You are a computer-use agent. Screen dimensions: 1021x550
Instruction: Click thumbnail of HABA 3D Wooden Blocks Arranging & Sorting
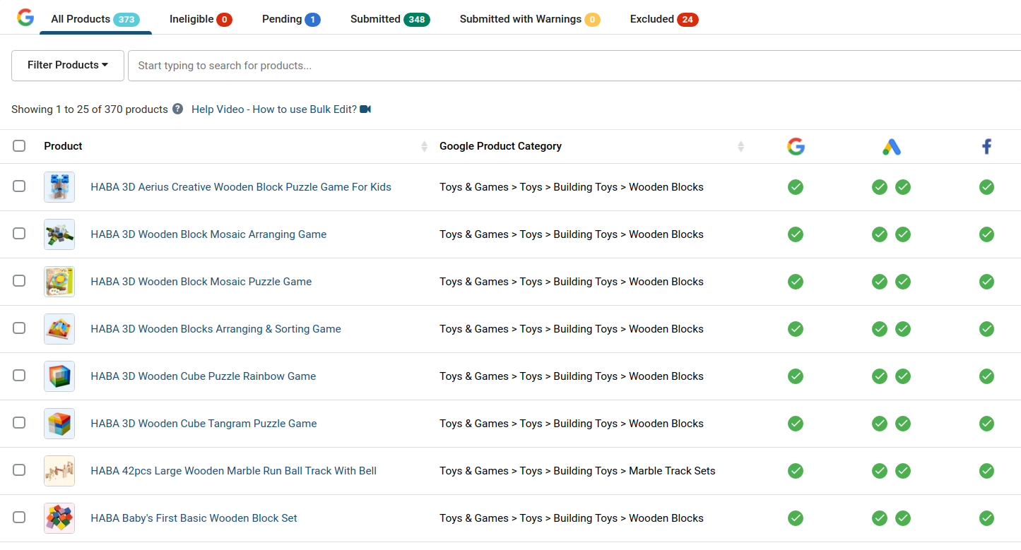59,329
